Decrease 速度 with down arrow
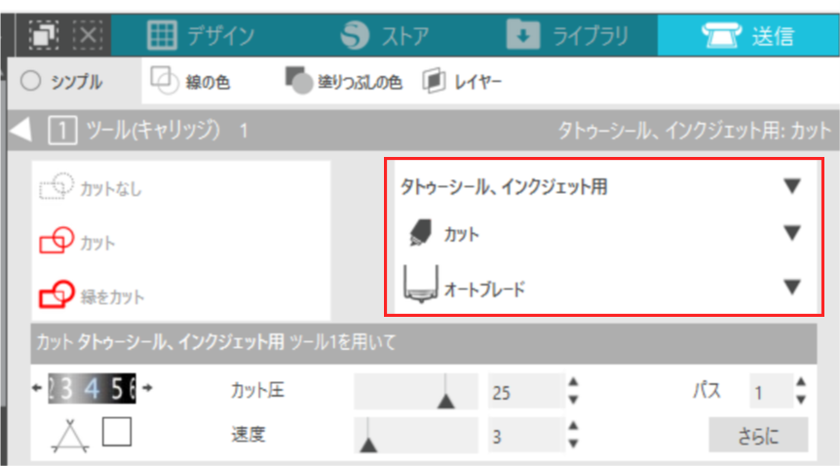This screenshot has width=840, height=466. tap(573, 444)
